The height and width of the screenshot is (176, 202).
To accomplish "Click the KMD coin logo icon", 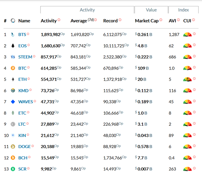I will [x=13, y=90].
